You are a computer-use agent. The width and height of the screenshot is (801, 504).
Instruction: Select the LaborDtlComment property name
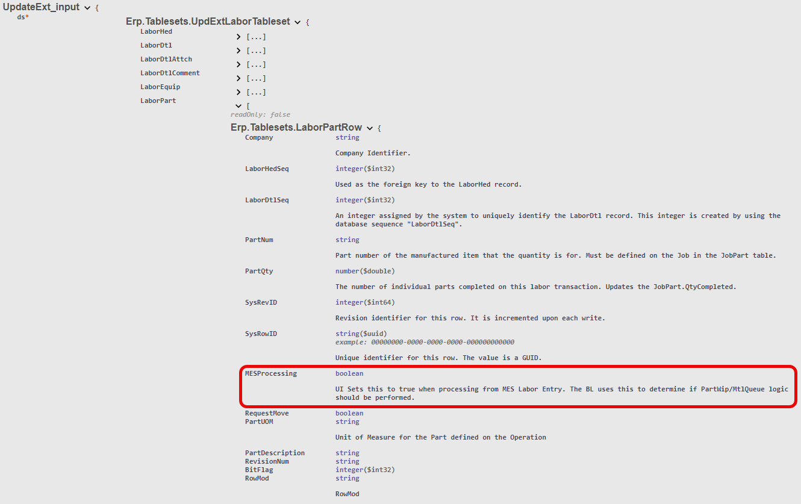pyautogui.click(x=170, y=73)
